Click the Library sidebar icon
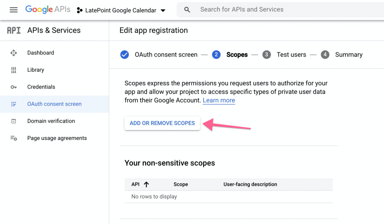Viewport: 384px width, 224px height. click(14, 70)
